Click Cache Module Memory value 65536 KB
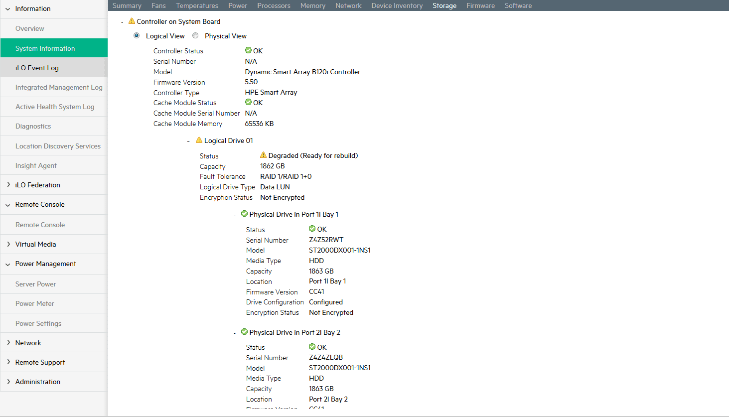Image resolution: width=729 pixels, height=417 pixels. coord(259,124)
